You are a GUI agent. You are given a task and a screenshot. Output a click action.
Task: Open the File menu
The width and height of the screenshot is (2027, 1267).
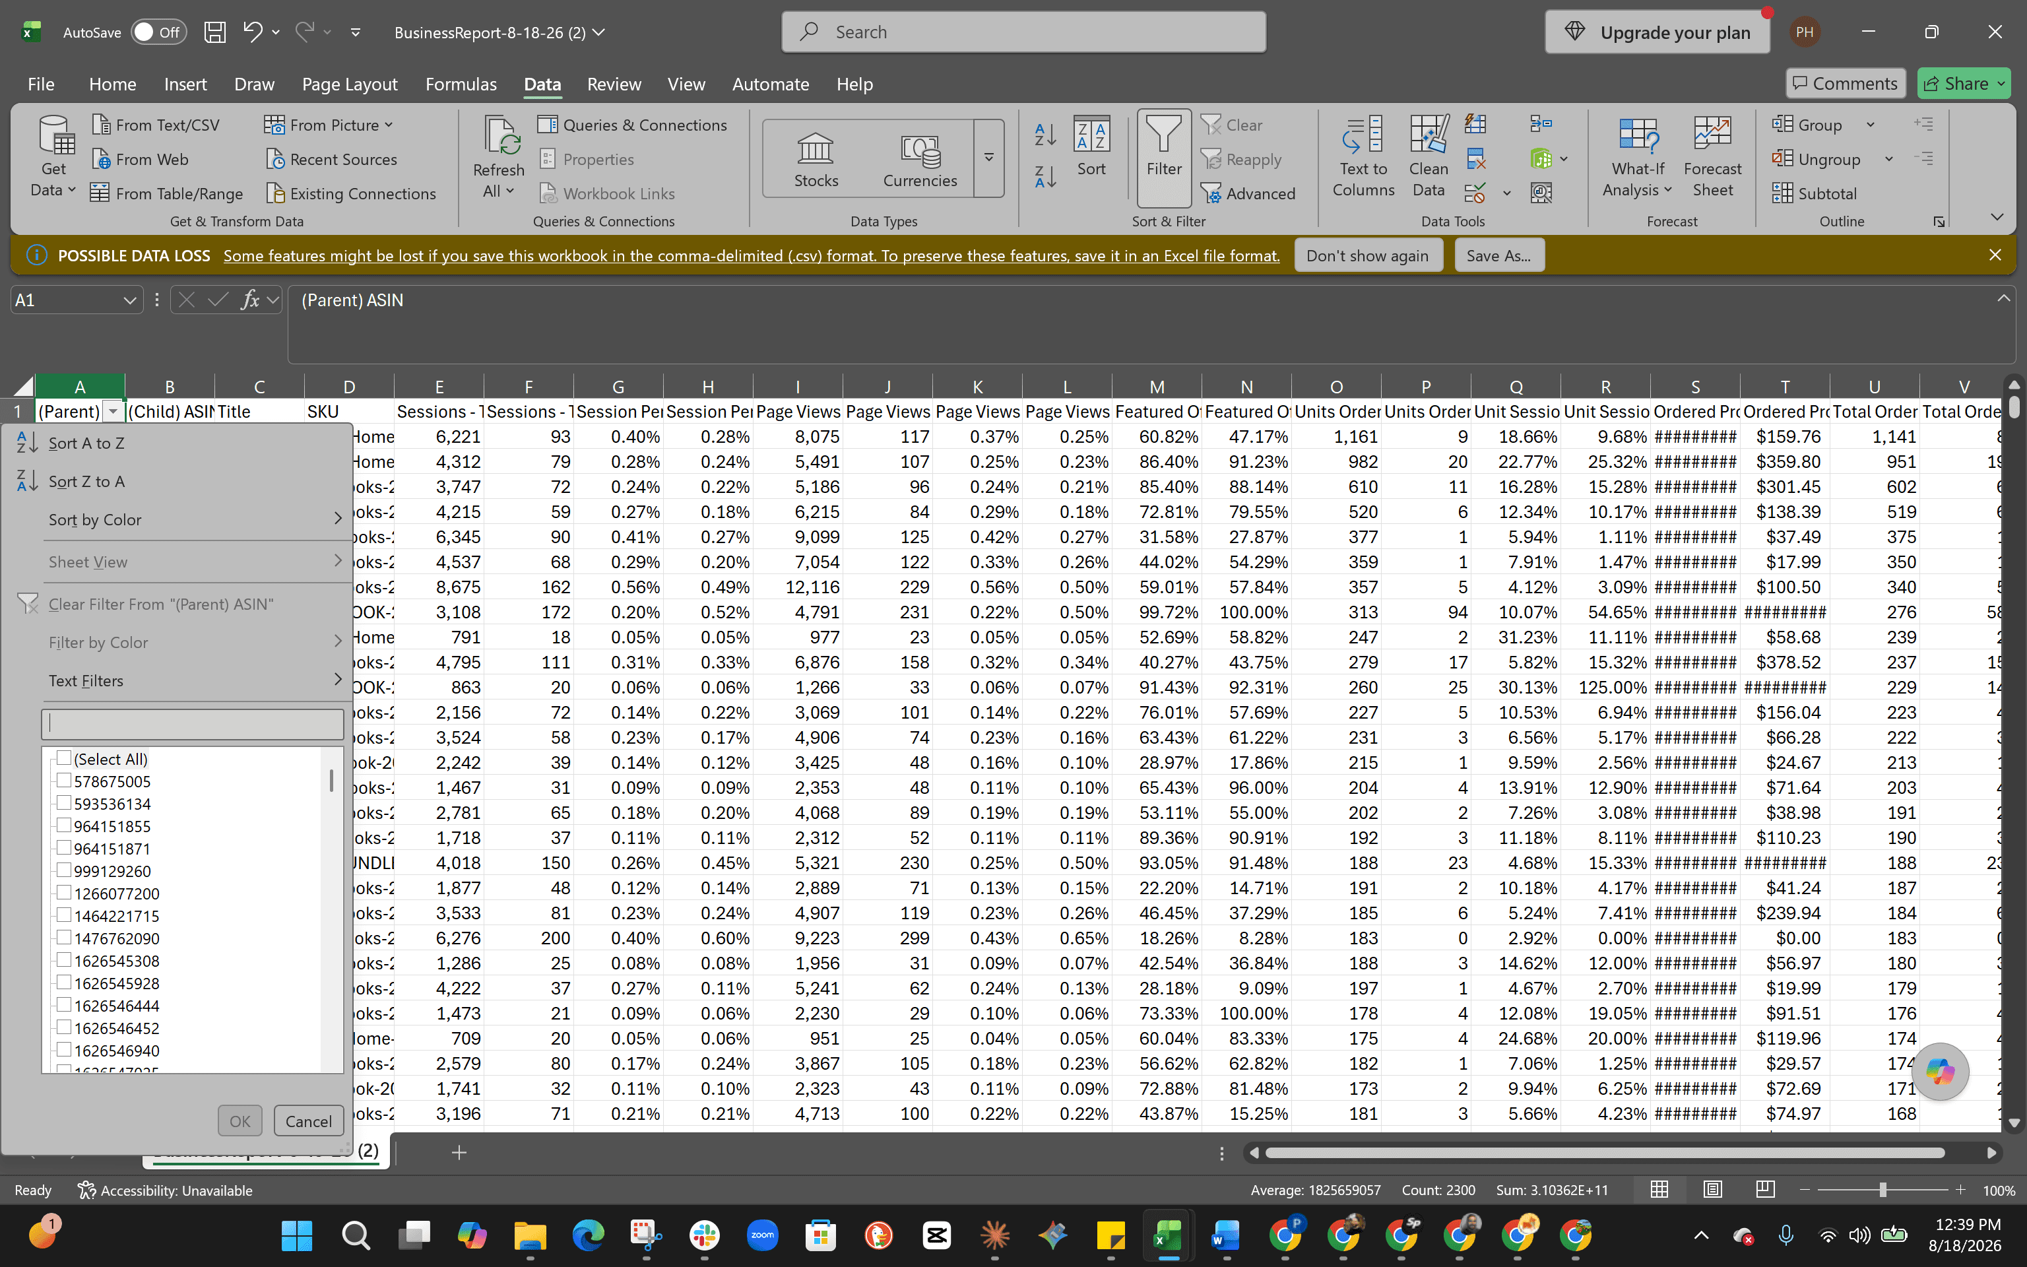[40, 84]
